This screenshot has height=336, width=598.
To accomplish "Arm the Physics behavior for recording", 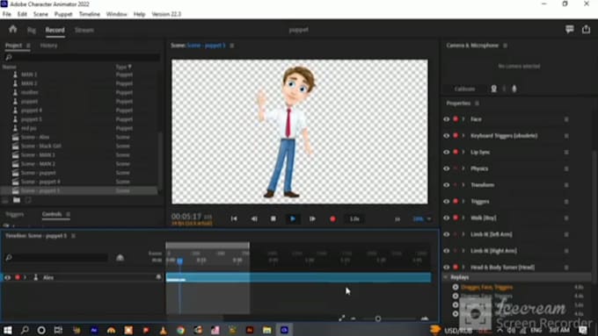I will (456, 168).
